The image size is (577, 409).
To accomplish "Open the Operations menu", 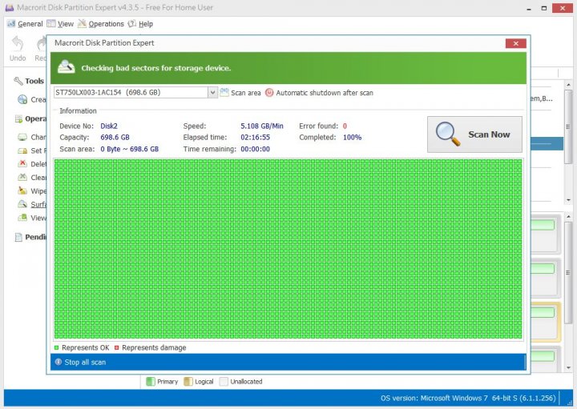I will (101, 24).
